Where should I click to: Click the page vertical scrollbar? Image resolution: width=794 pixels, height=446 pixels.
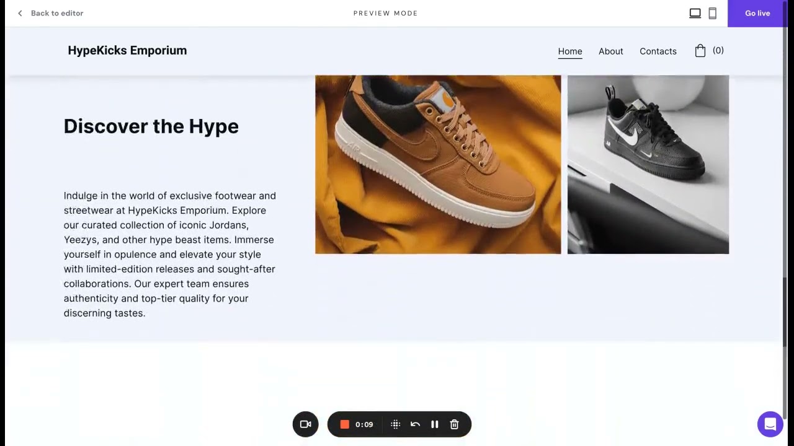pyautogui.click(x=784, y=312)
